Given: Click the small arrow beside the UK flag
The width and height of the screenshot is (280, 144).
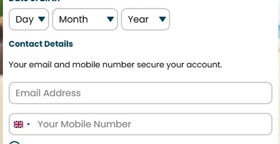Looking at the screenshot, I should point(28,124).
